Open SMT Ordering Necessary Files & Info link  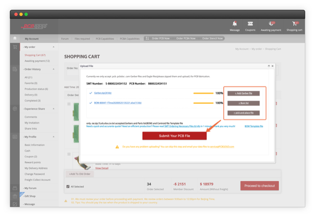pos(182,126)
